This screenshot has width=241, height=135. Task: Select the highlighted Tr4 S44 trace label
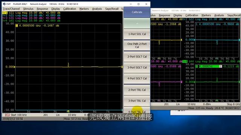pos(211,61)
